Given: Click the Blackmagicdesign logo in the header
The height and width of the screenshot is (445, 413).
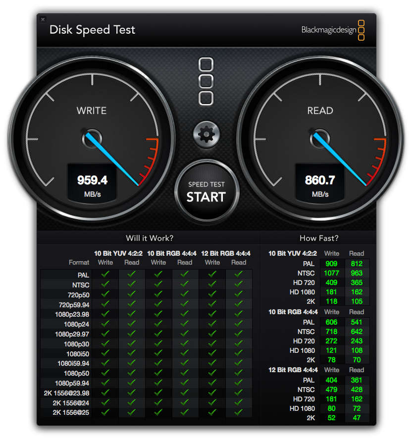Looking at the screenshot, I should tap(333, 30).
